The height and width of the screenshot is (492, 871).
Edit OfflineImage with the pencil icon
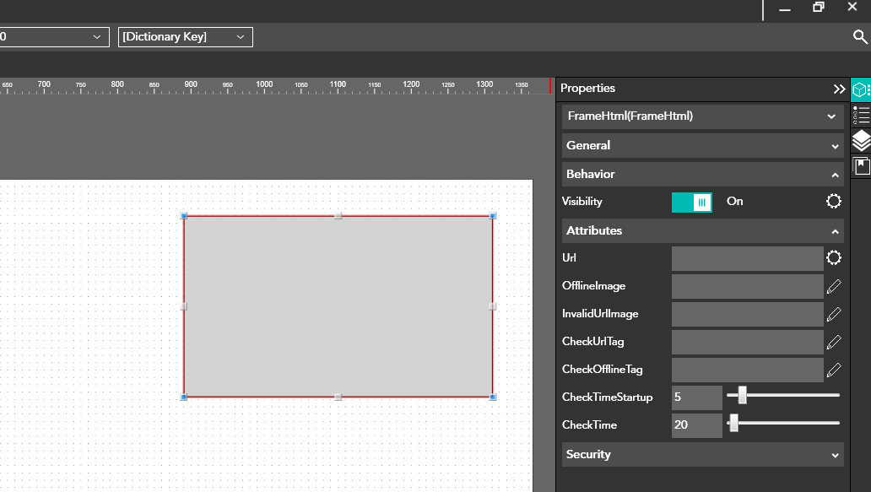point(834,286)
